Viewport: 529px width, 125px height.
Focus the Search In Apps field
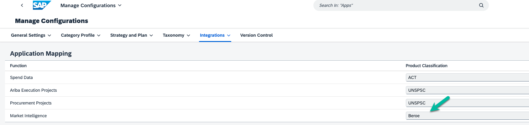pyautogui.click(x=395, y=5)
